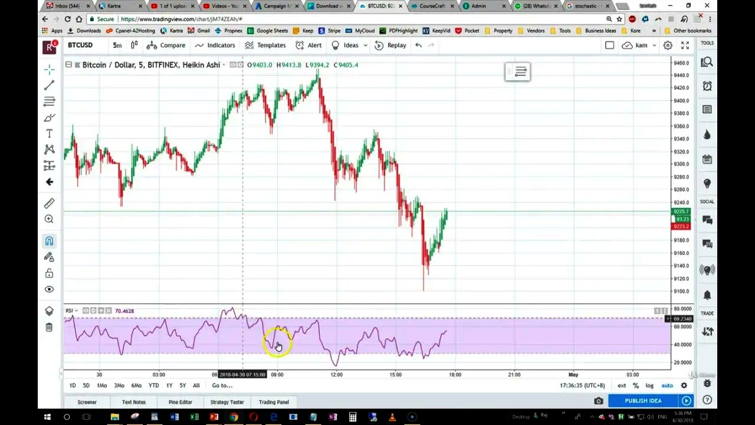Toggle stay in drawing mode pencil-lock
Screen dimensions: 755x425
point(49,257)
